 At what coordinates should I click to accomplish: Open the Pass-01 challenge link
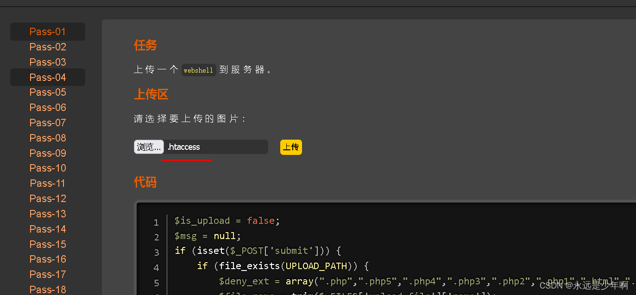coord(48,32)
